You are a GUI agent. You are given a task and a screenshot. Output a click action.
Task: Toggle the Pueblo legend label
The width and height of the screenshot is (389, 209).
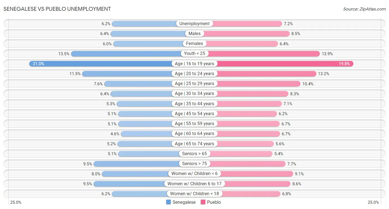tap(214, 202)
